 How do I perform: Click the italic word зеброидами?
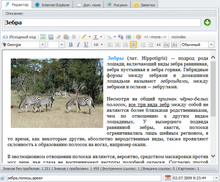click(174, 81)
